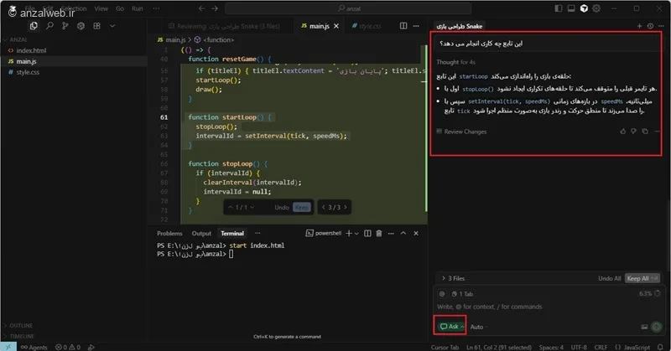Open the menu bar overflow ellipsis
Viewport: 671px width, 351px height.
click(x=156, y=8)
